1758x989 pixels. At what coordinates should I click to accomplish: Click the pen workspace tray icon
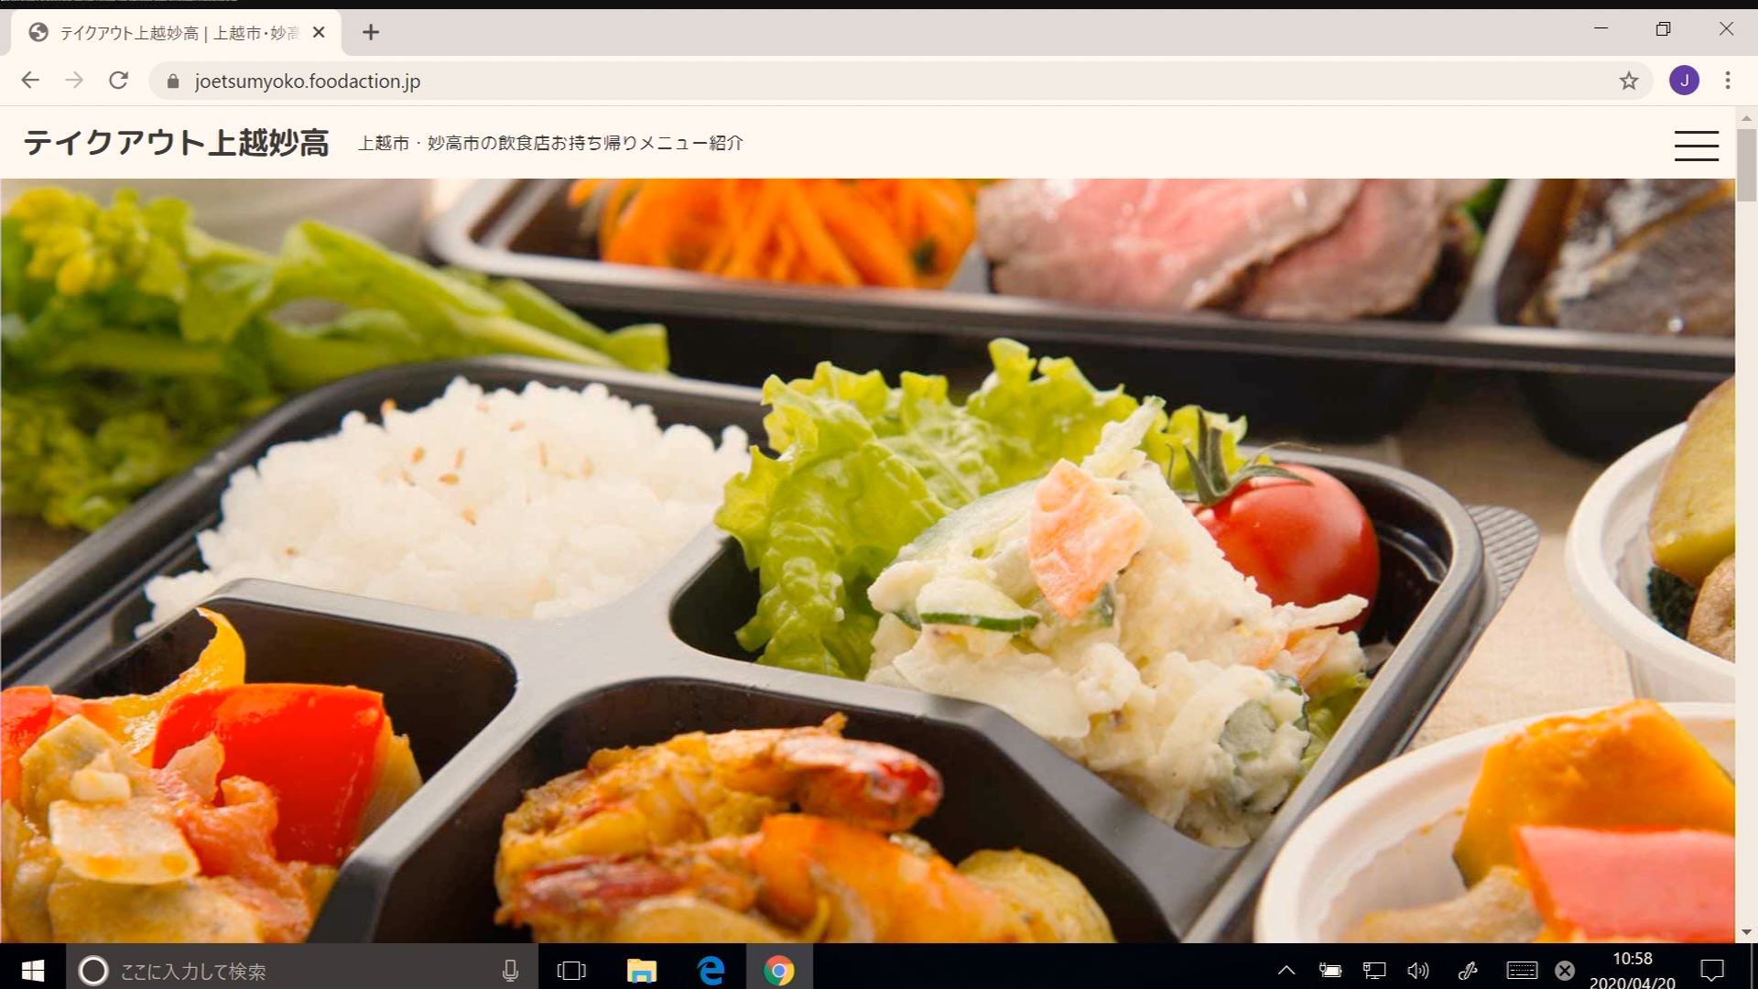coord(1468,971)
